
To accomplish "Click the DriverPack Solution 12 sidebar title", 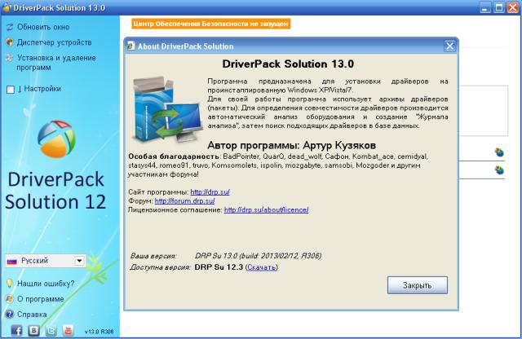I will coord(55,191).
